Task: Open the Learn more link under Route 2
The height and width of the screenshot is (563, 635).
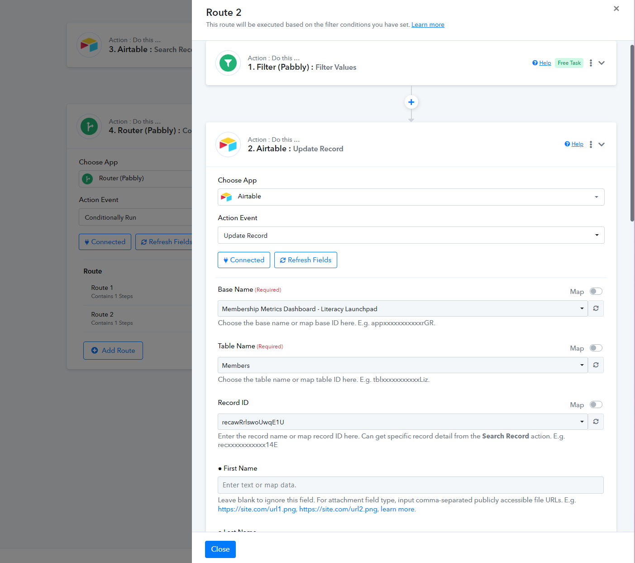Action: [x=428, y=24]
